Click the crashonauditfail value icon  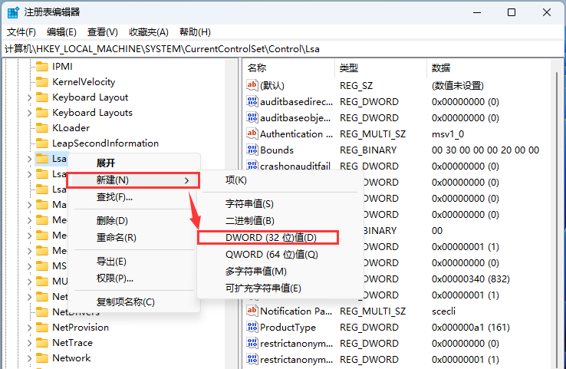pyautogui.click(x=252, y=166)
